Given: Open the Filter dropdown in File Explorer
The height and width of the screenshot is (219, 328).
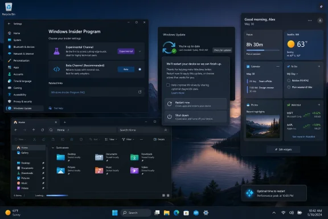Looking at the screenshot, I should [128, 139].
